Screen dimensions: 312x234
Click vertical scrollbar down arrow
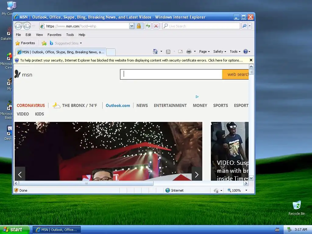tap(251, 178)
